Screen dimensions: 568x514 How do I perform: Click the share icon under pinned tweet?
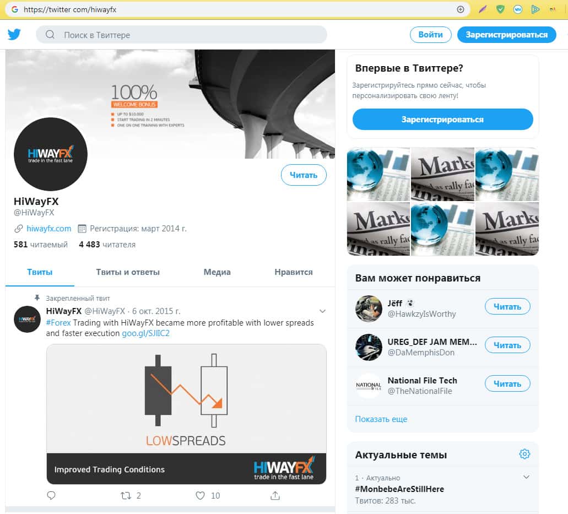click(x=275, y=495)
